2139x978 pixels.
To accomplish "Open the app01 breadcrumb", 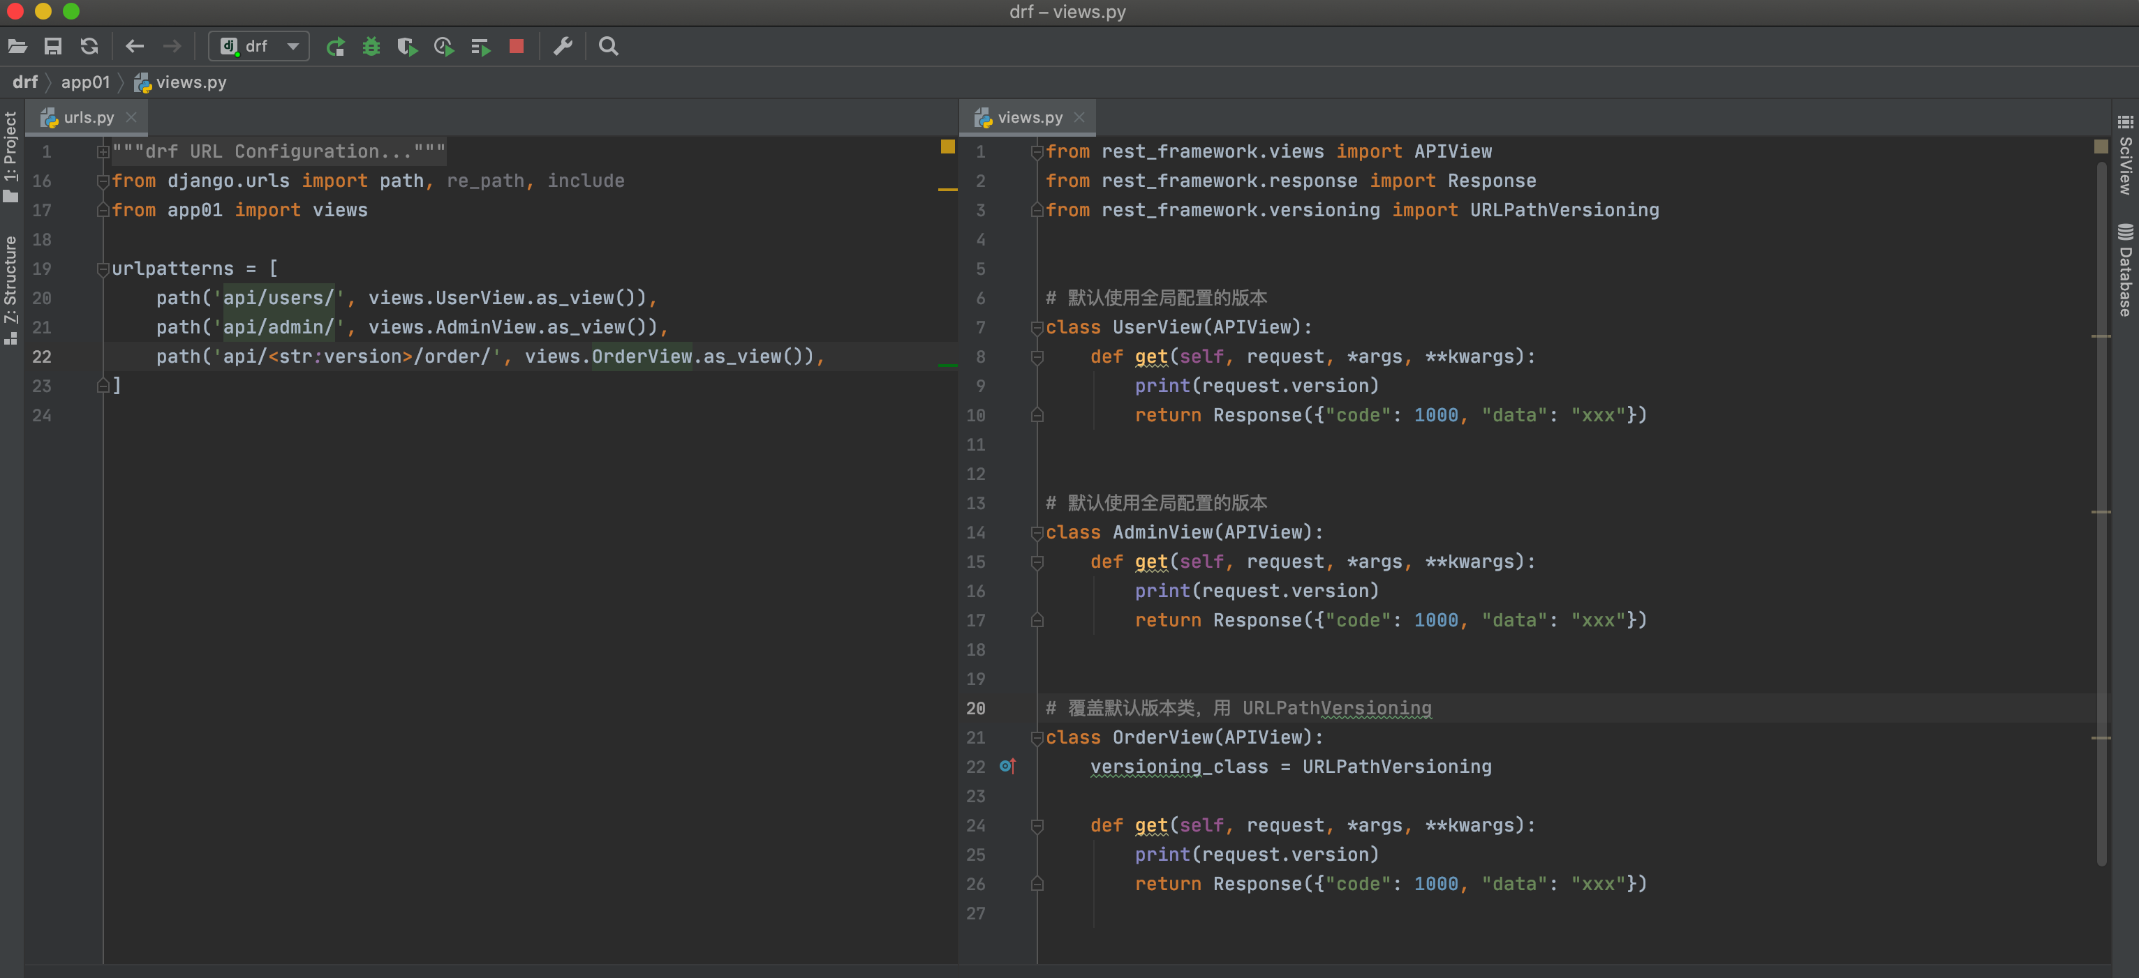I will 86,82.
